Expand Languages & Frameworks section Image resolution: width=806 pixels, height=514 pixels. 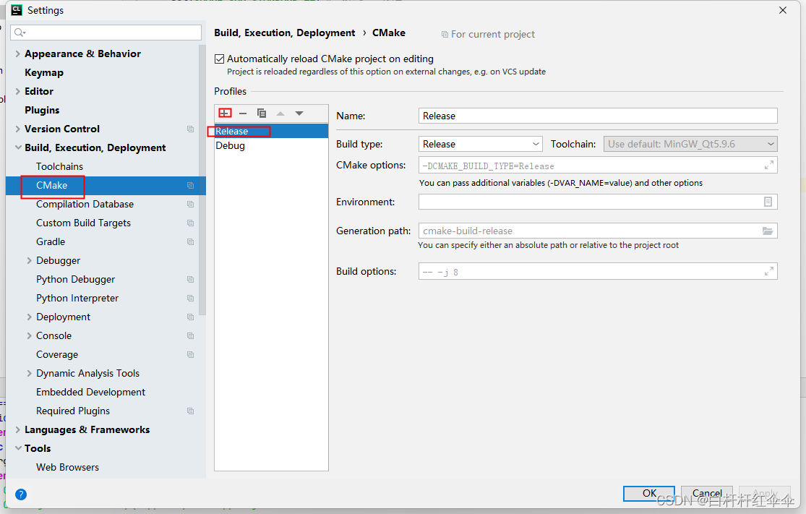pos(18,429)
